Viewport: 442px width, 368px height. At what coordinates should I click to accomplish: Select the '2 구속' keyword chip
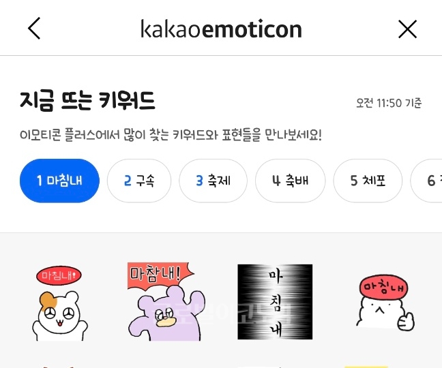(139, 181)
